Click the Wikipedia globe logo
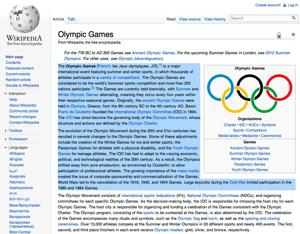 [24, 19]
